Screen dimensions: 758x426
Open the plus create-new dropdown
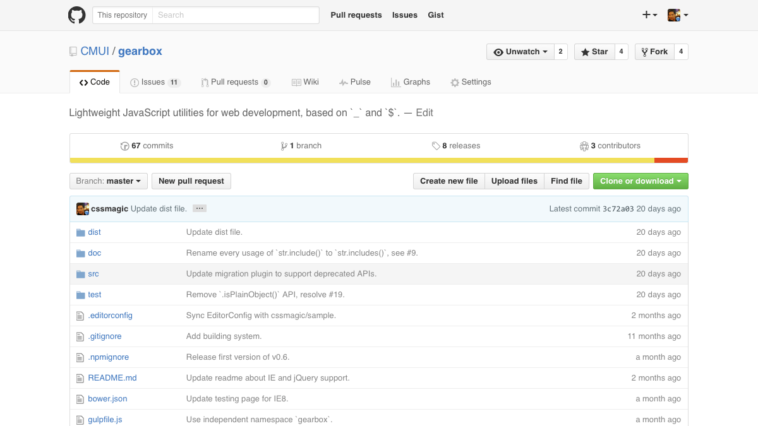click(650, 15)
